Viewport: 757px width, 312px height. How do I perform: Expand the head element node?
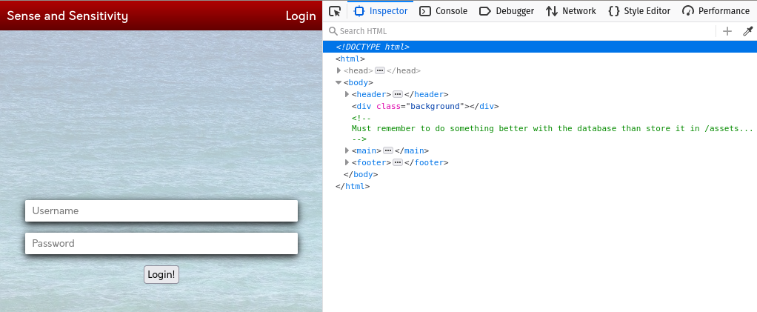click(339, 70)
